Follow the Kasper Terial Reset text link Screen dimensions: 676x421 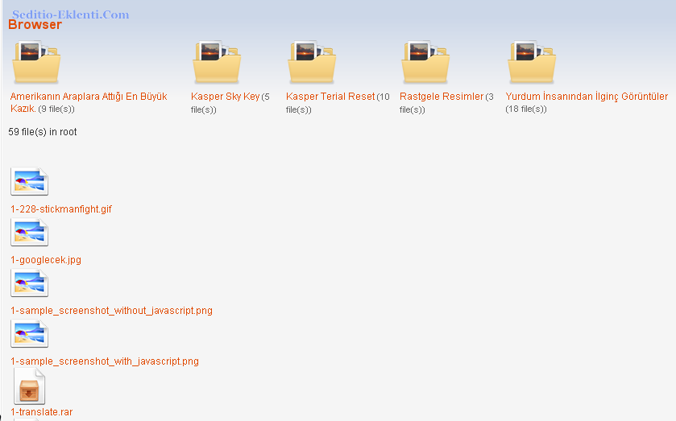pyautogui.click(x=330, y=97)
